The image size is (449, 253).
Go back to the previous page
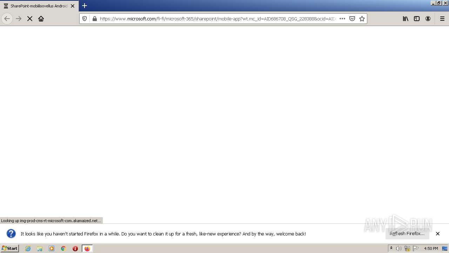coord(7,19)
